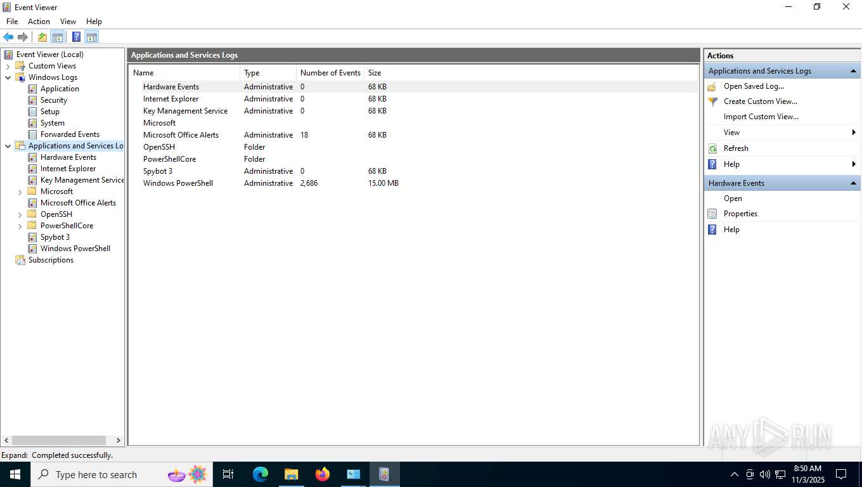
Task: Select Hardware Events in the tree
Action: point(68,157)
